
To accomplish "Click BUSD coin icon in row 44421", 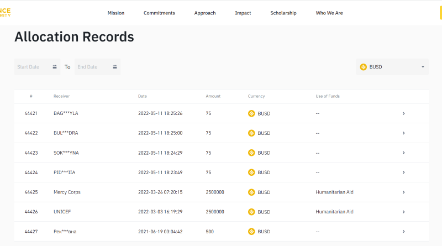I will 251,113.
